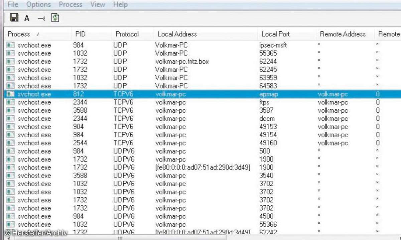401x240 pixels.
Task: Open the Options menu
Action: 38,4
